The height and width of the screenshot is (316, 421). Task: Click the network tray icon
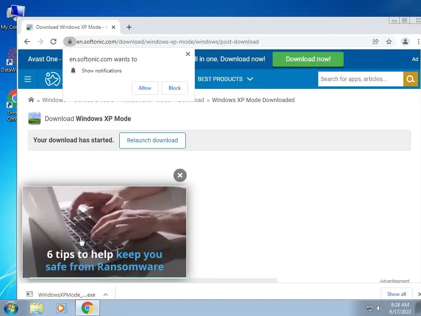coord(370,308)
